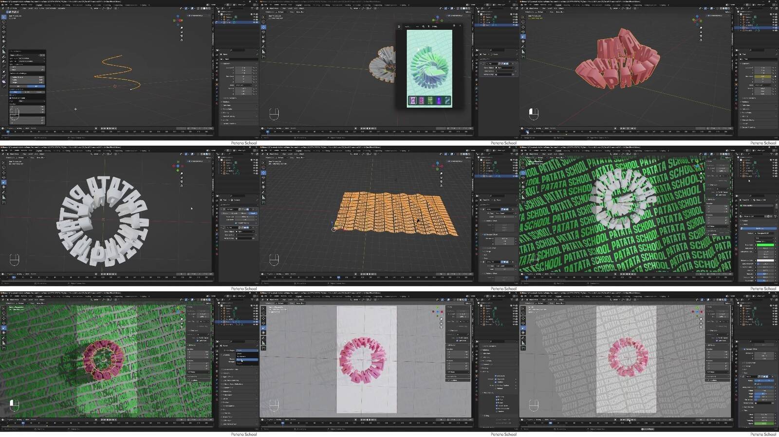Click the pan hand icon in spiral-curve screenshot
Image resolution: width=779 pixels, height=437 pixels.
(x=182, y=32)
